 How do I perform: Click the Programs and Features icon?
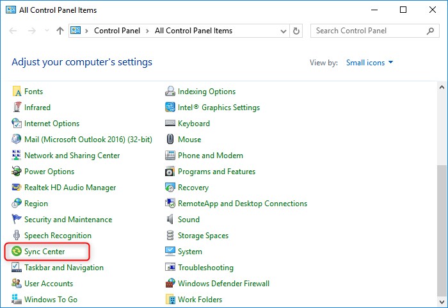(170, 172)
